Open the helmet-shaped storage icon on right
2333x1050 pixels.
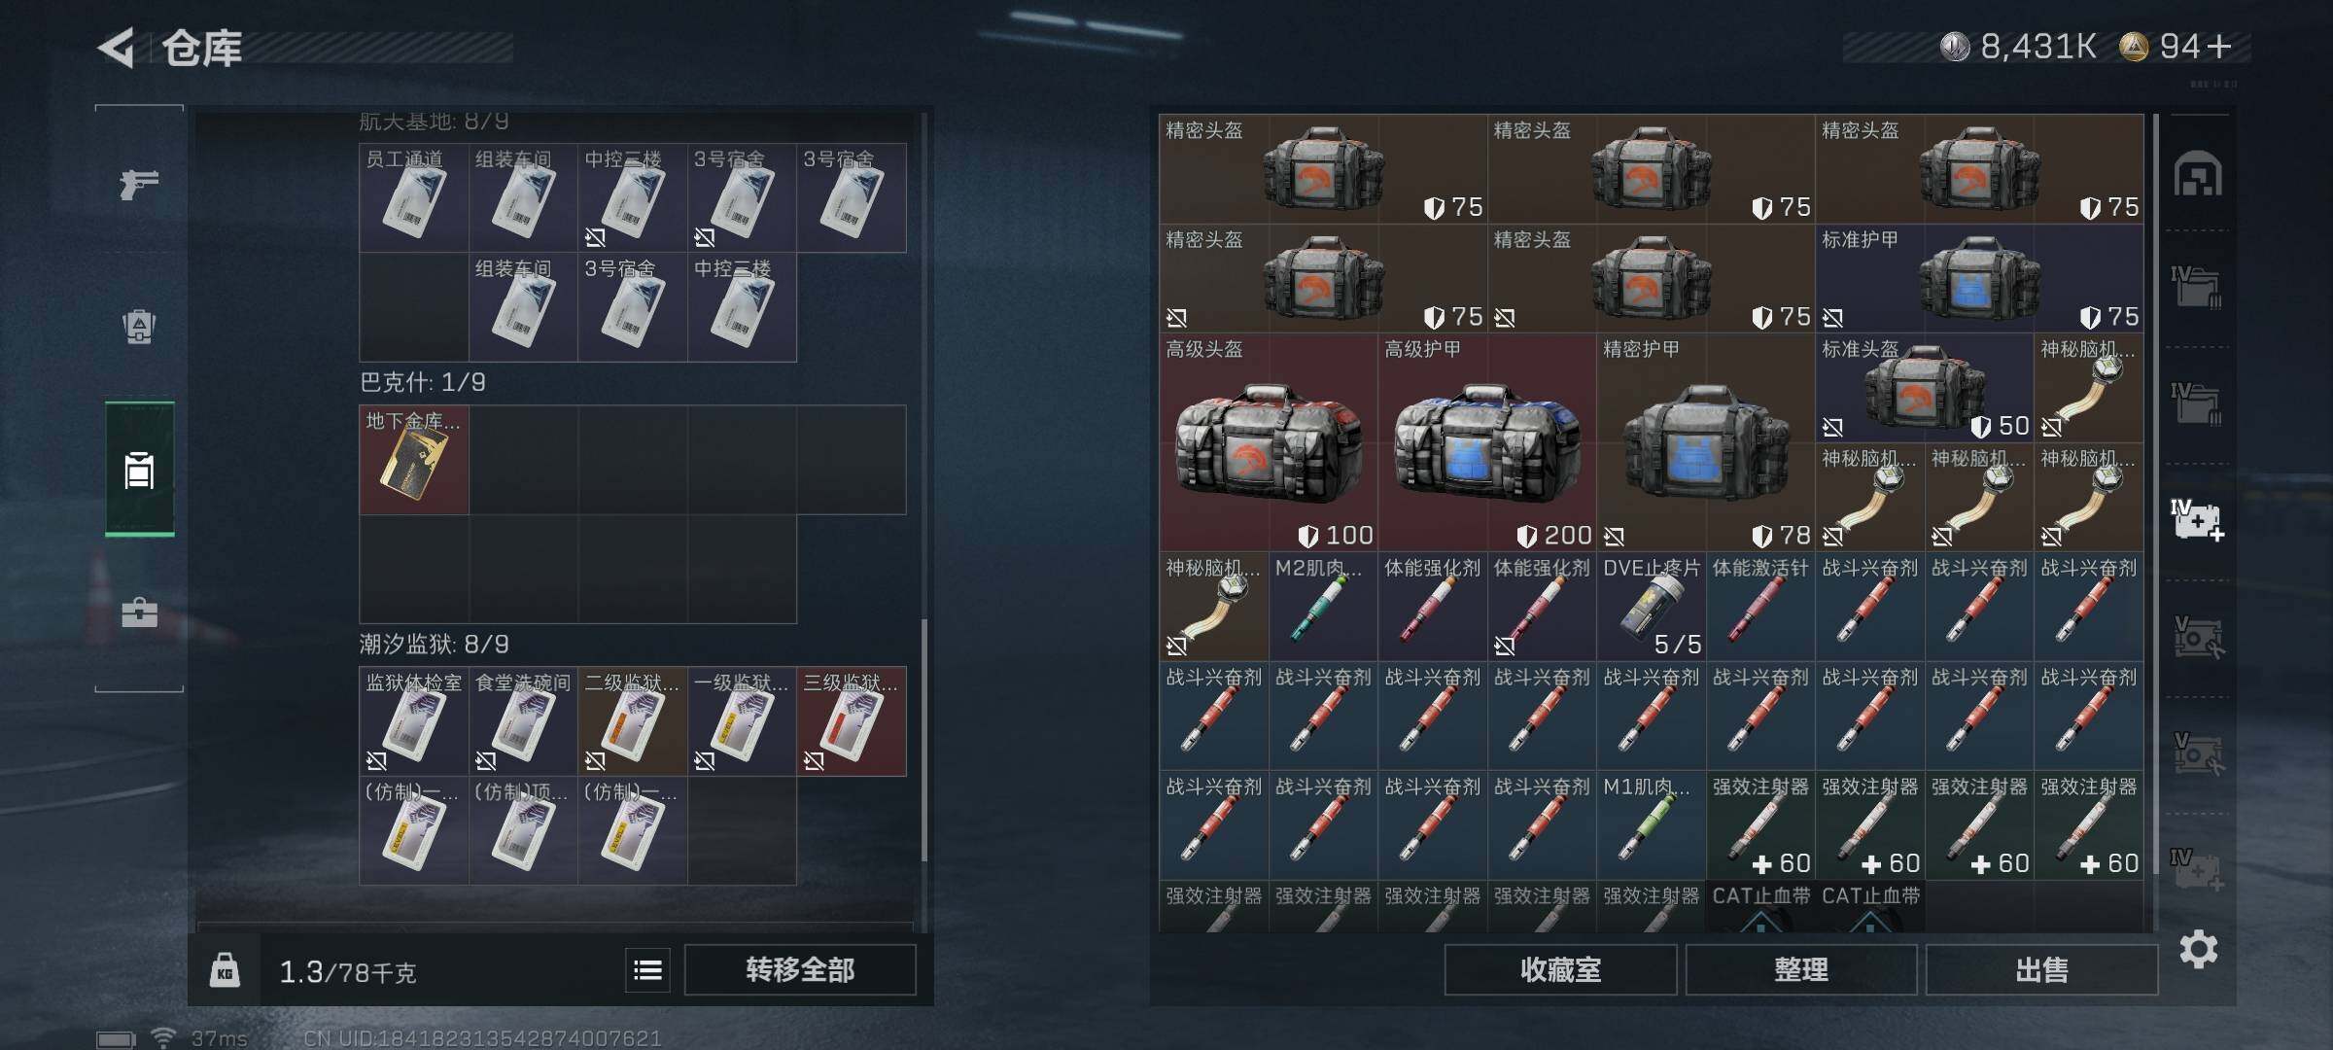point(2198,175)
